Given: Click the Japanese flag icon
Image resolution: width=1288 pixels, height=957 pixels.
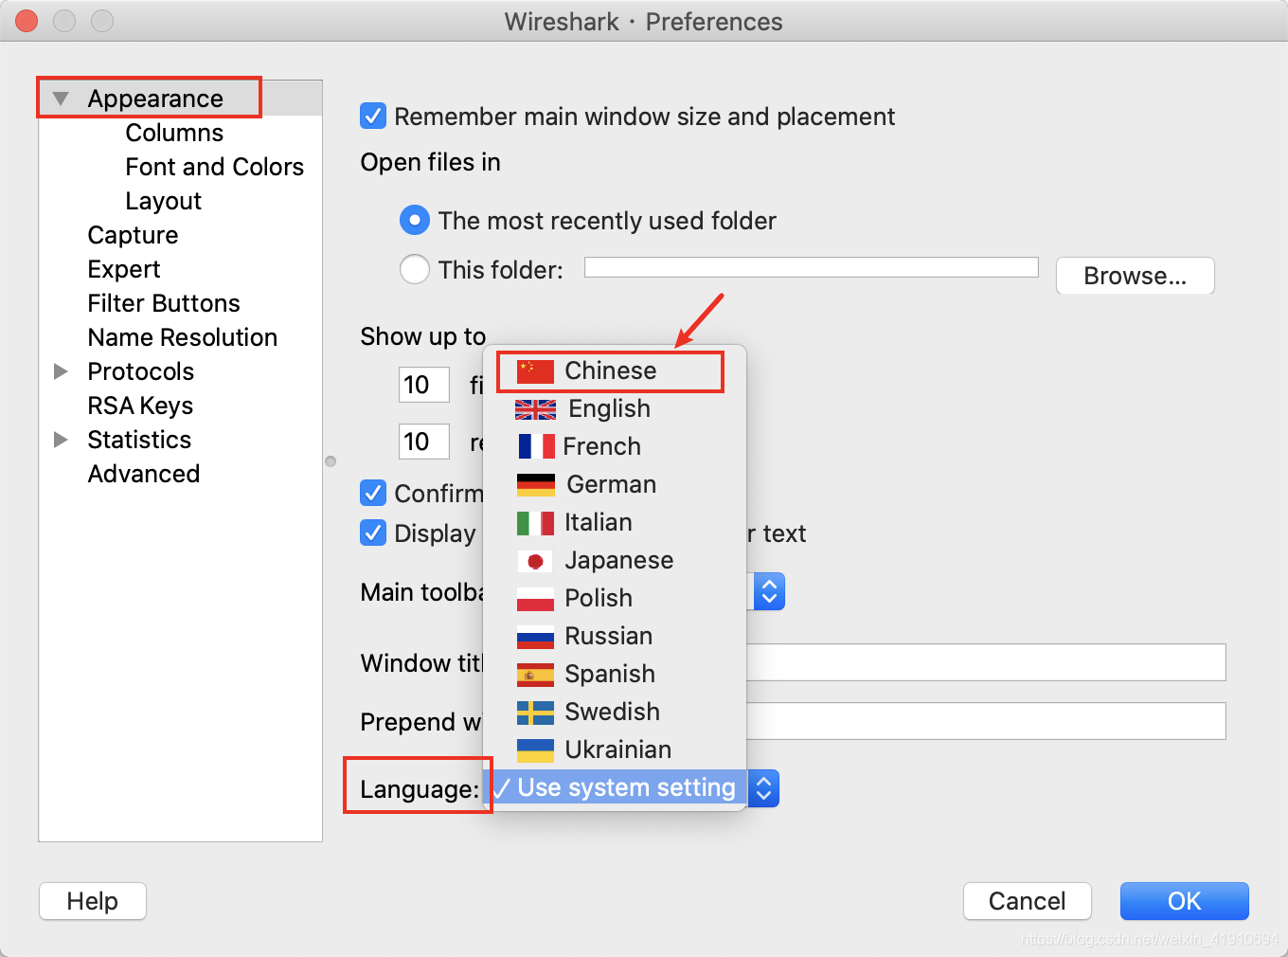Looking at the screenshot, I should click(x=535, y=561).
